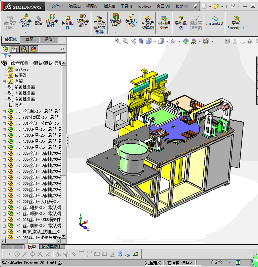Open Bill of Materials tool

(x=164, y=22)
